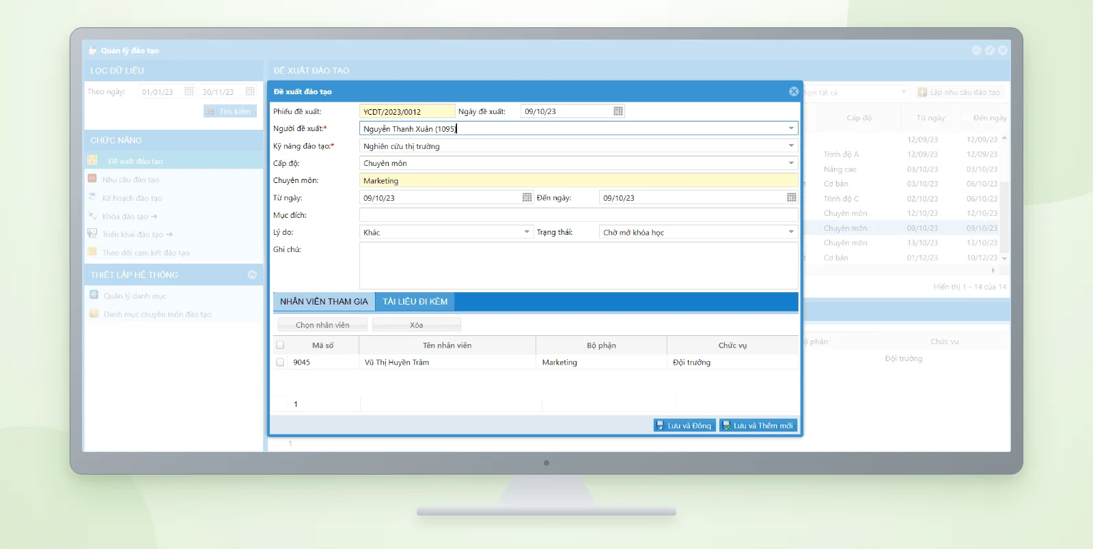This screenshot has width=1093, height=549.
Task: Open calendar picker for Ngày đề xuất
Action: pyautogui.click(x=618, y=111)
